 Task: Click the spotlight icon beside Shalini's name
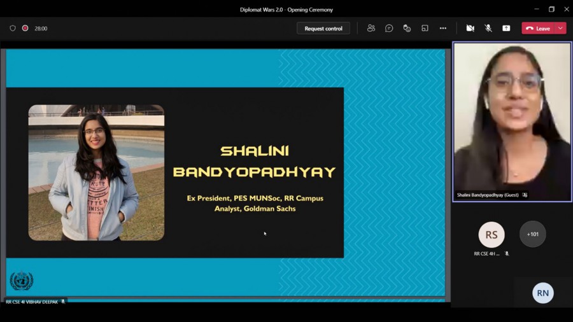[x=525, y=195]
